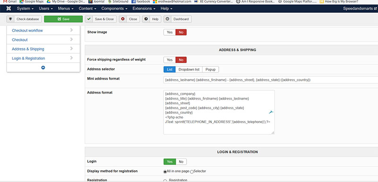Open the System dropdown menu
378x182 pixels.
tap(25, 8)
